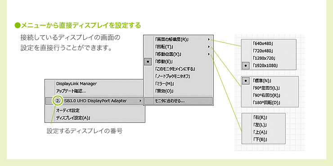Image resolution: width=333 pixels, height=166 pixels.
Task: Choose オーディオ設定 menu item
Action: point(94,110)
